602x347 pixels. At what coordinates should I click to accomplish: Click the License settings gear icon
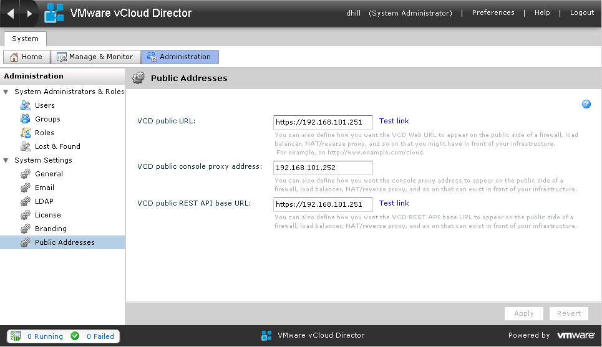26,215
